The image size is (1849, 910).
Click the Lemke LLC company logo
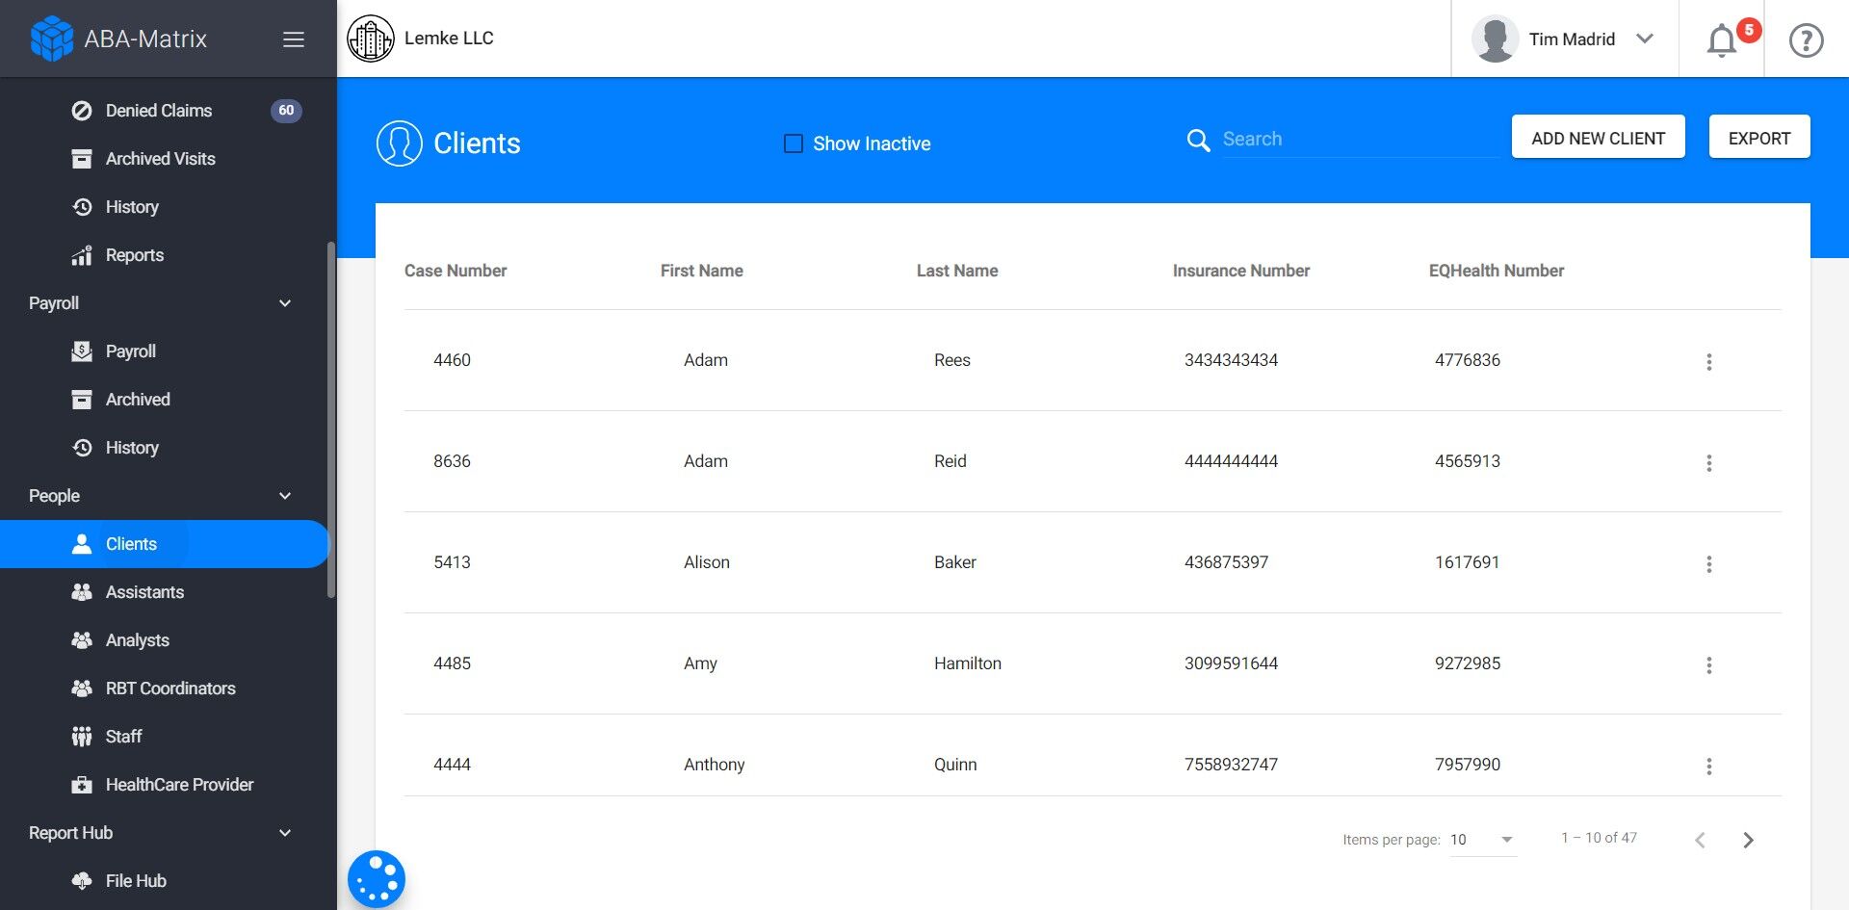(371, 39)
